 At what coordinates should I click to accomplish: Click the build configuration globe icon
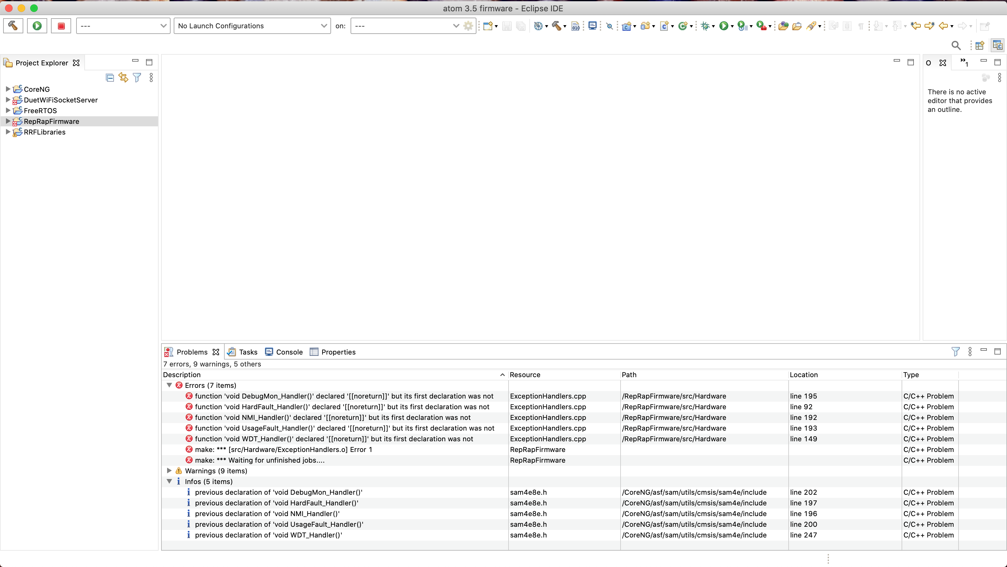pyautogui.click(x=538, y=26)
